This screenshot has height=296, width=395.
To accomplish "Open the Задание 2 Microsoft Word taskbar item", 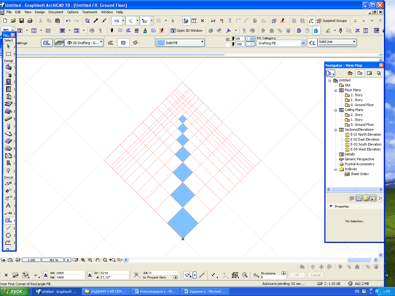I will (204, 291).
